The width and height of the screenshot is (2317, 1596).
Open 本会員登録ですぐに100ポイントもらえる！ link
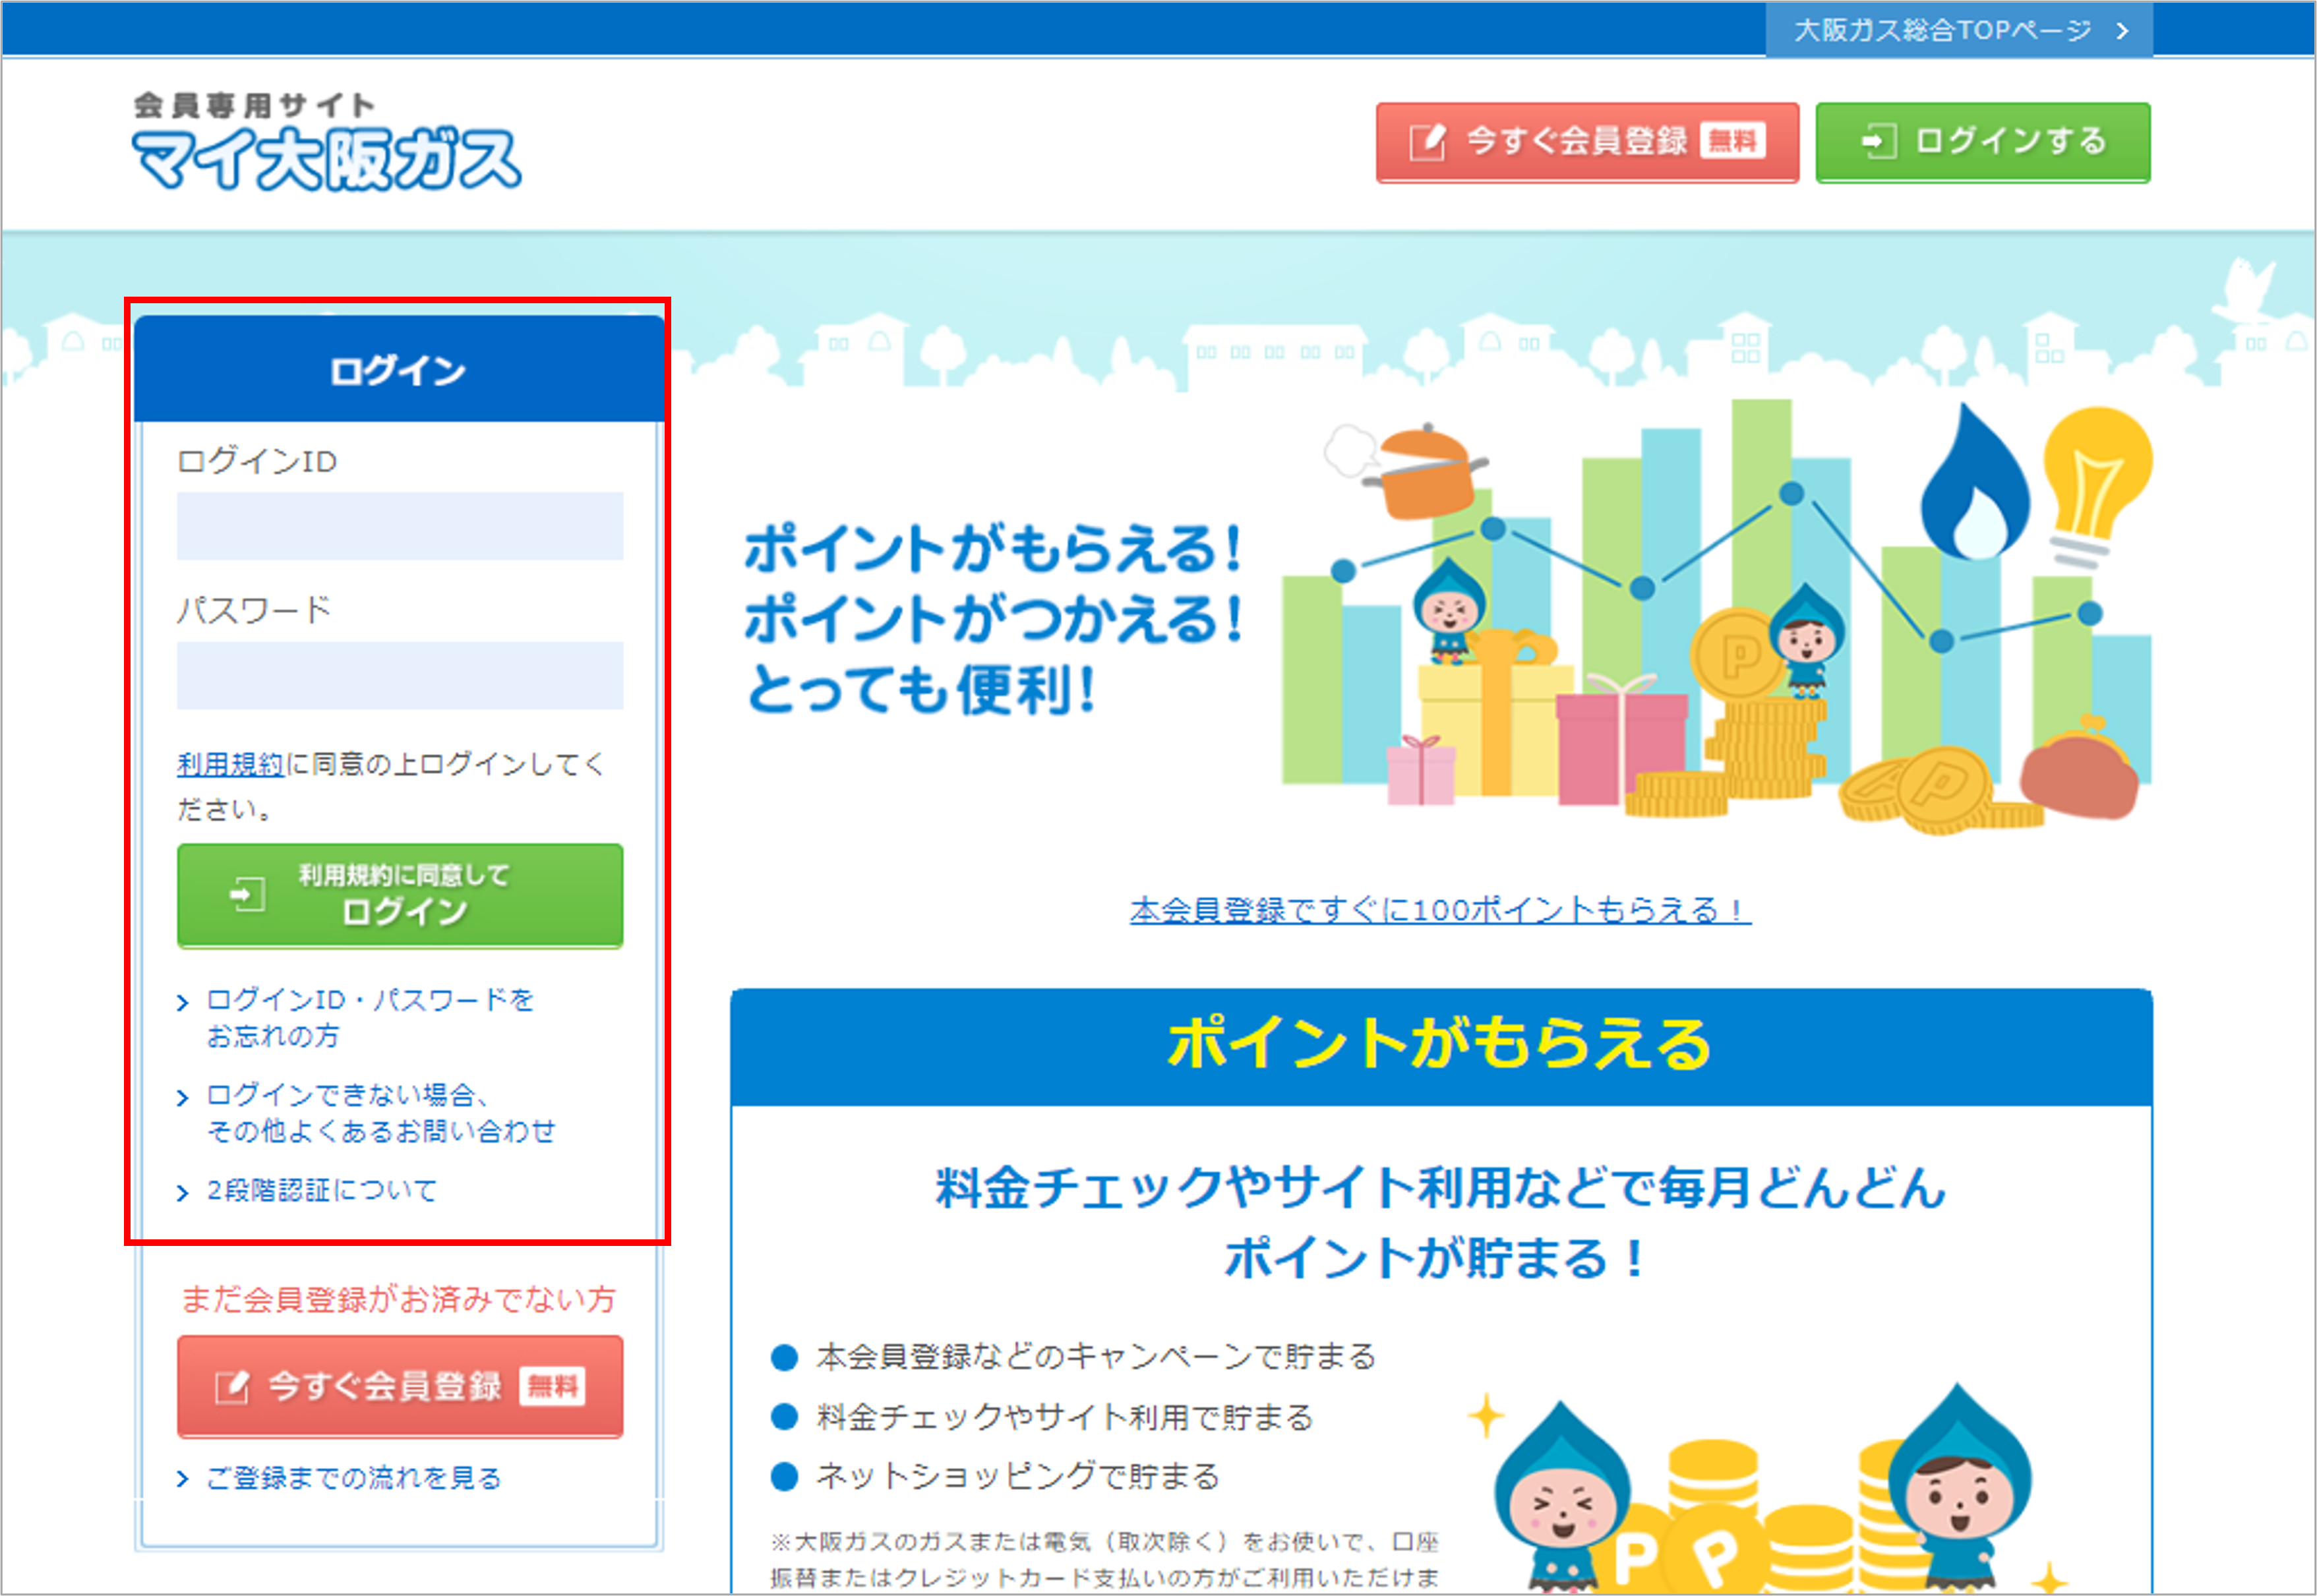(x=1440, y=910)
